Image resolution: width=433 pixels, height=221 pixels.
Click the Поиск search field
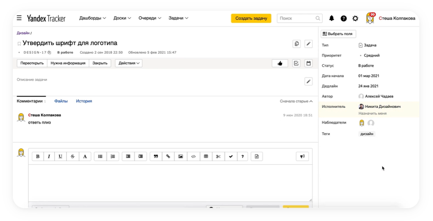click(x=296, y=18)
